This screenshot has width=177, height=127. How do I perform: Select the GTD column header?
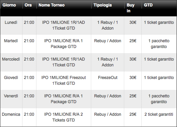point(148,5)
